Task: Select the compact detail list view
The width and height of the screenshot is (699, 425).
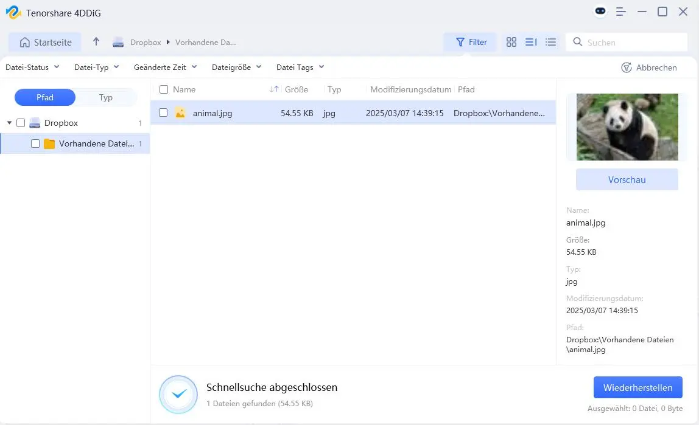Action: (551, 42)
